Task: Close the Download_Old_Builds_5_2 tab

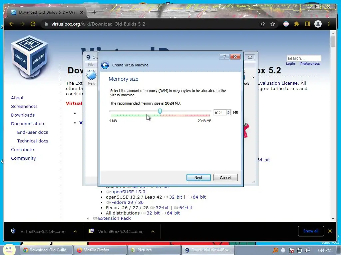Action: (82, 12)
